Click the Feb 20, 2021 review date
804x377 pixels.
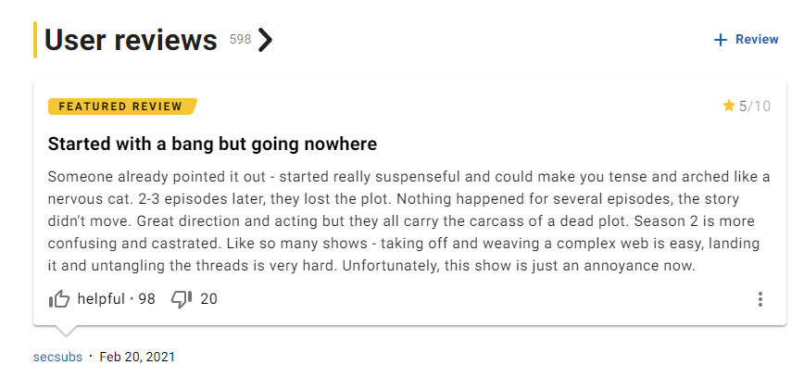click(137, 357)
